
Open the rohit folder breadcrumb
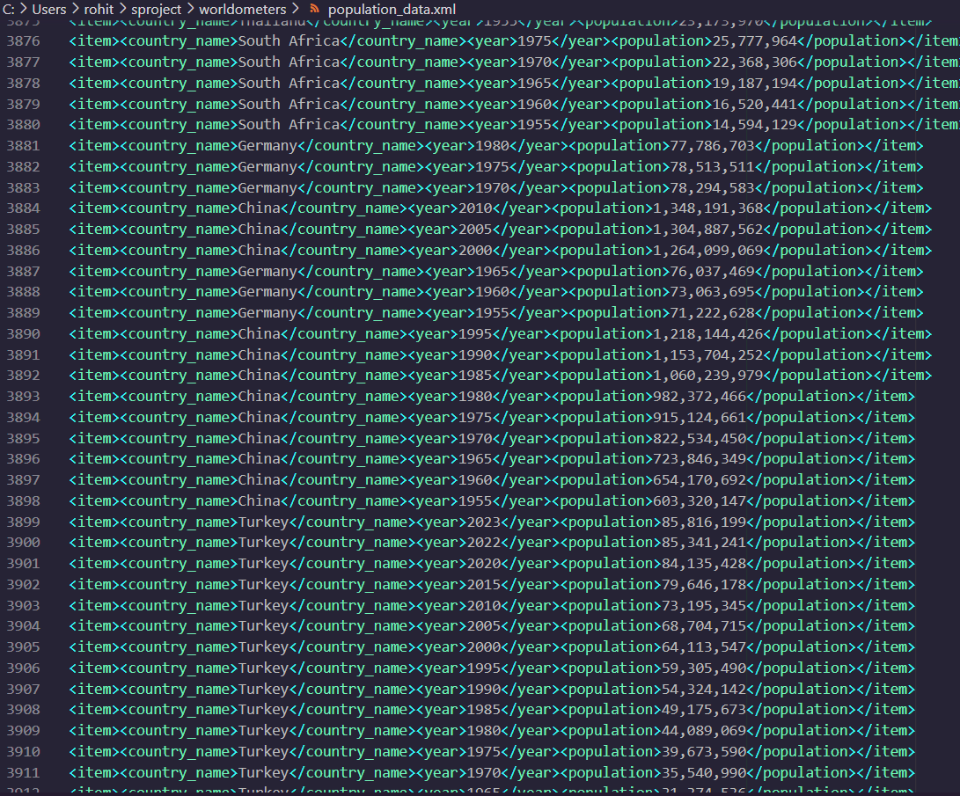point(99,9)
